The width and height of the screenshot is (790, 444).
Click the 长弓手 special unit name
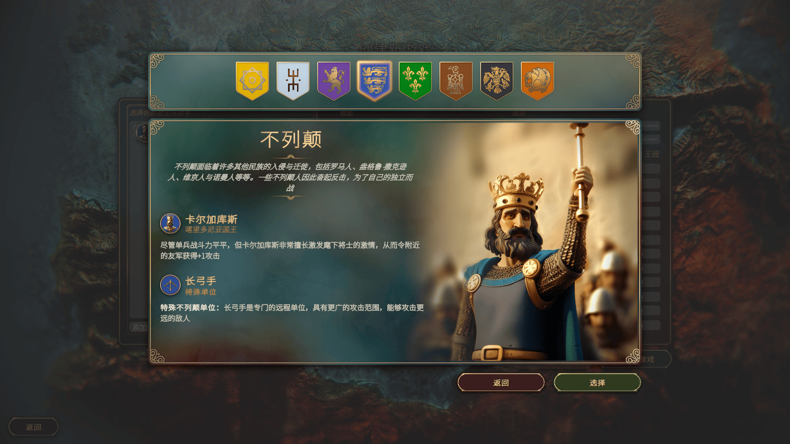[201, 281]
